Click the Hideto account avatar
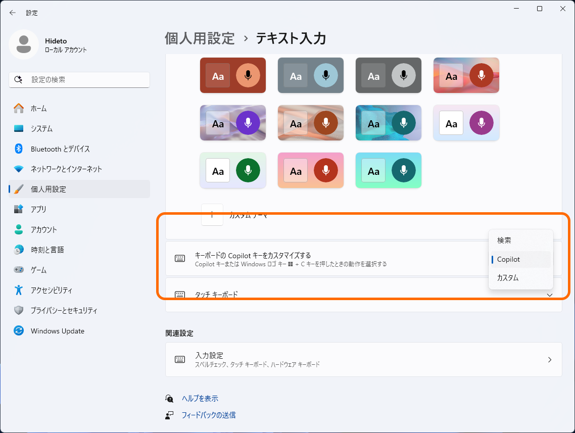 [23, 44]
